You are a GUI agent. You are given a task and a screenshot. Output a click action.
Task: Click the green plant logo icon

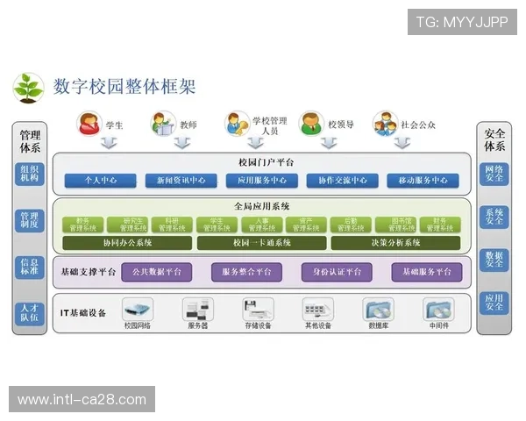[28, 88]
